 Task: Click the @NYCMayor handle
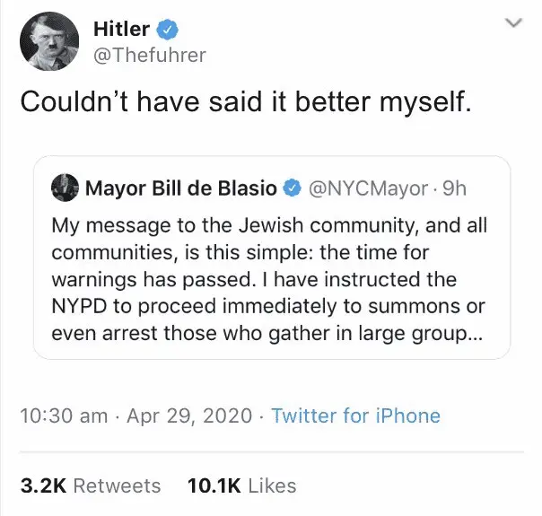tap(368, 188)
